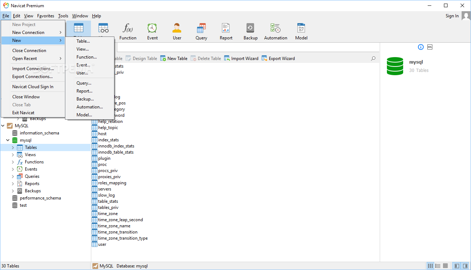Click the large green mysql database icon
The height and width of the screenshot is (270, 471).
[395, 66]
